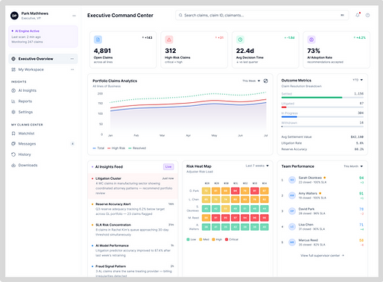Open My Workspace in the sidebar
Image resolution: width=383 pixels, height=282 pixels.
point(43,69)
